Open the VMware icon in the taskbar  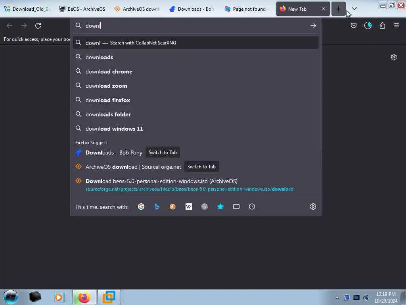109,297
